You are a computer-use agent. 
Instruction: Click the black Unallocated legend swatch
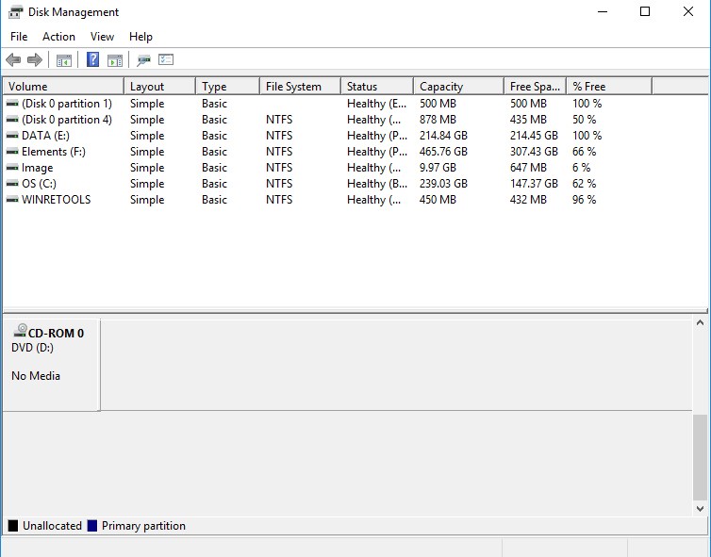(13, 526)
